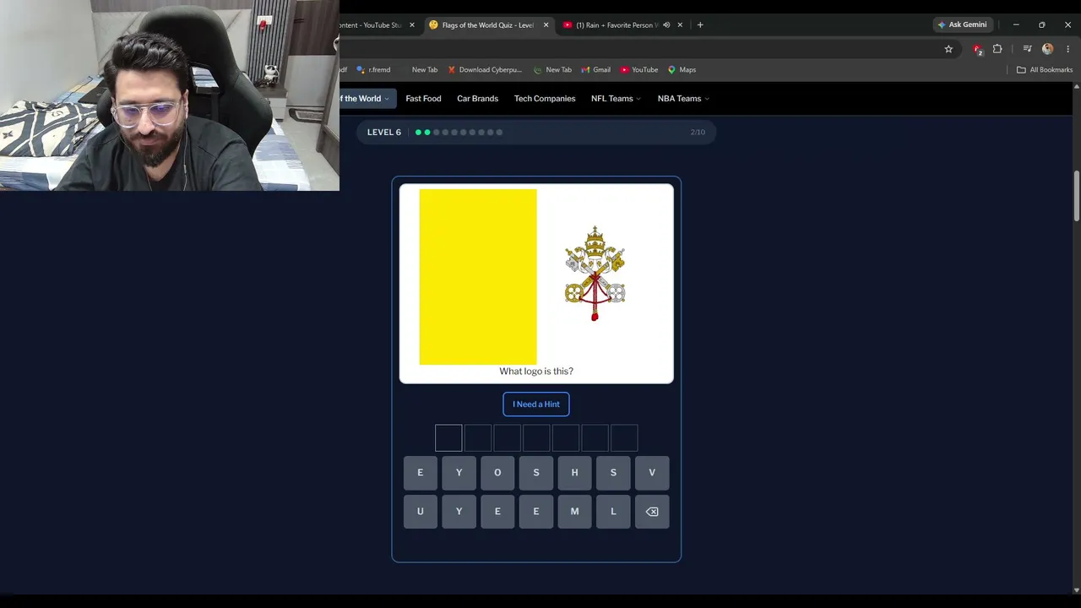Go to the Tech Companies quiz category

[x=545, y=99]
